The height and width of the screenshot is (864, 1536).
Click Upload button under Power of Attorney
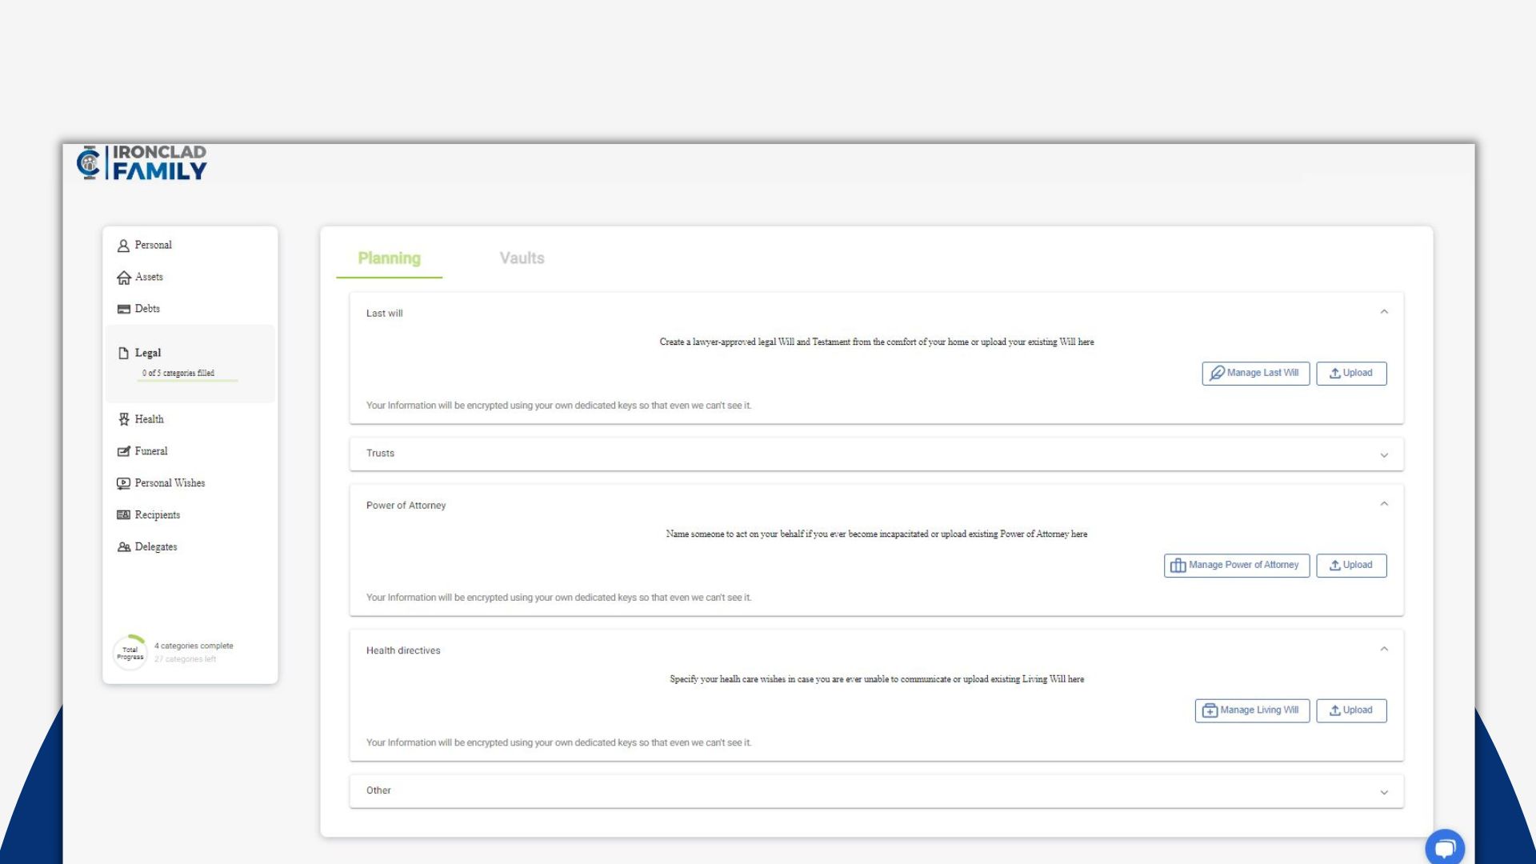1351,566
